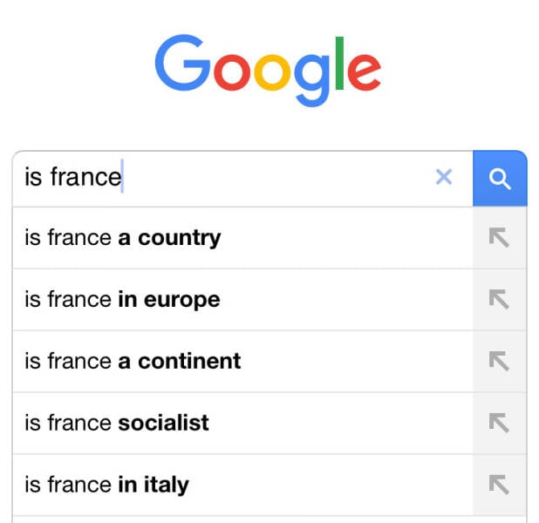539x523 pixels.
Task: Fill query using arrow beside 'socialist'
Action: coord(499,423)
